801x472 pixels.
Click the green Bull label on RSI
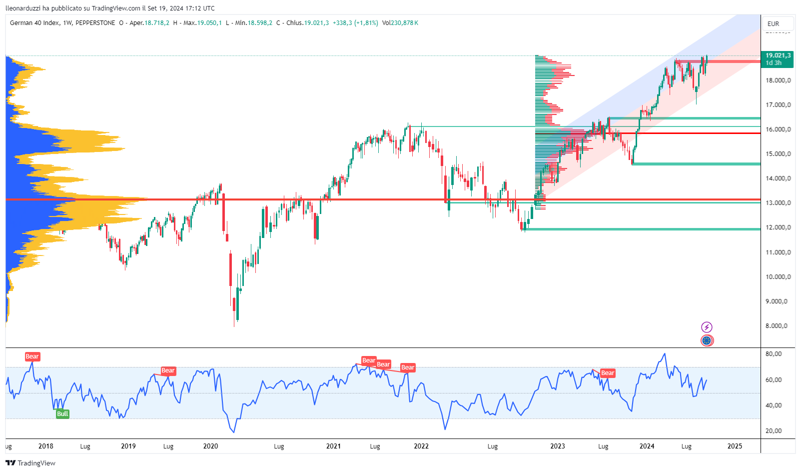tap(62, 414)
